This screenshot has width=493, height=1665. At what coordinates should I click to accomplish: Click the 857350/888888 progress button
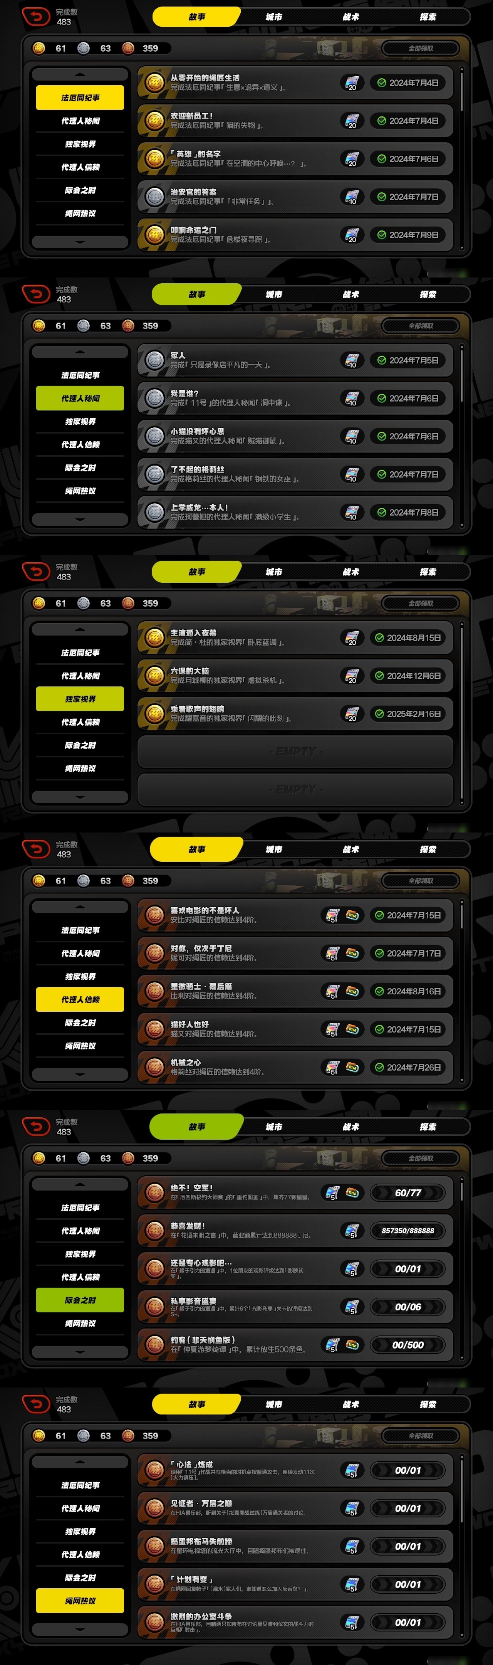pyautogui.click(x=408, y=1231)
